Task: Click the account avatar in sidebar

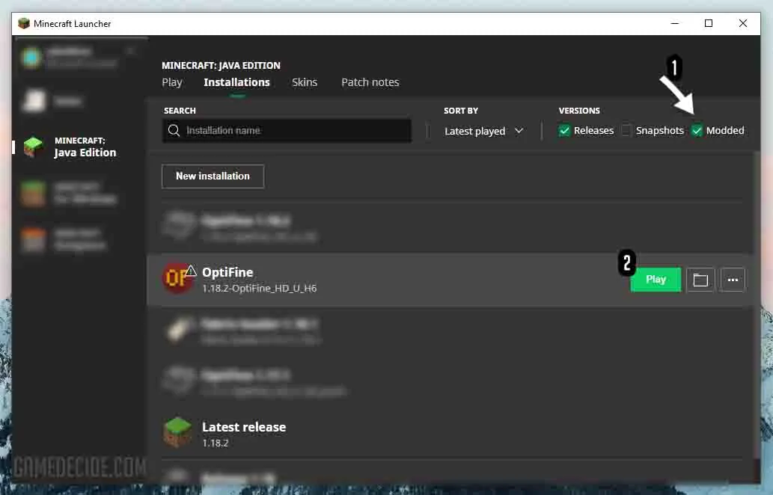Action: coord(31,58)
